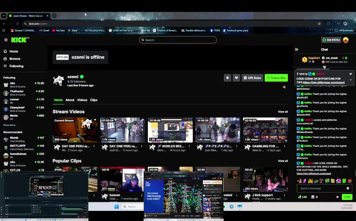Switch to the Clips tab
The image size is (356, 221).
tap(94, 100)
